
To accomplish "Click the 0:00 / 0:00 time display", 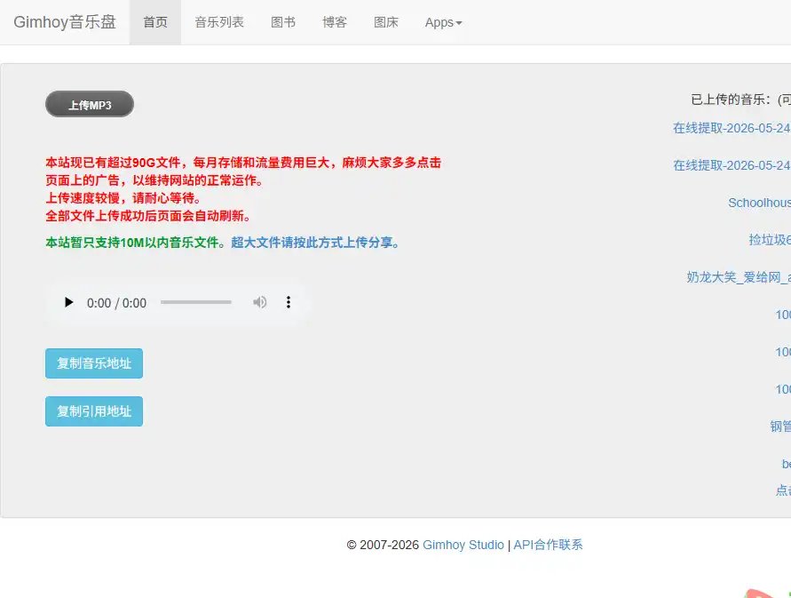I will tap(116, 303).
